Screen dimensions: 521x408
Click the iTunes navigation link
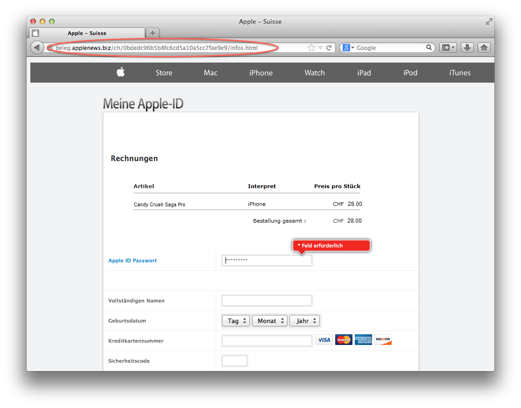(459, 73)
